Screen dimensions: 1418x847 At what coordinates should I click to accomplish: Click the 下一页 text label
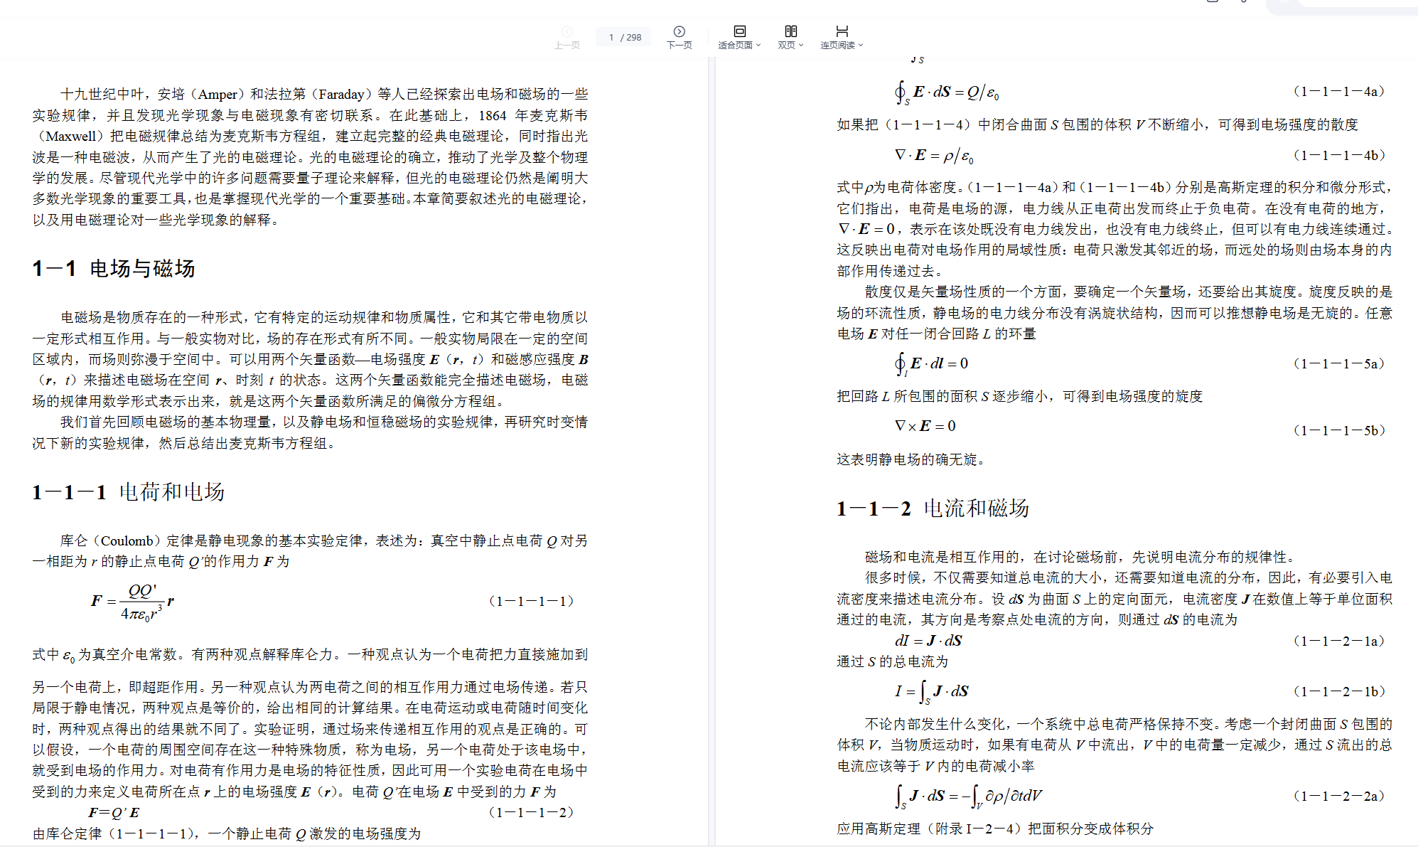tap(679, 46)
